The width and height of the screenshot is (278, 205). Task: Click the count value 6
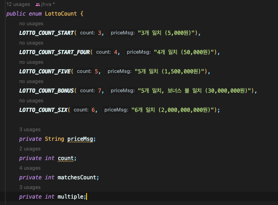coord(93,110)
